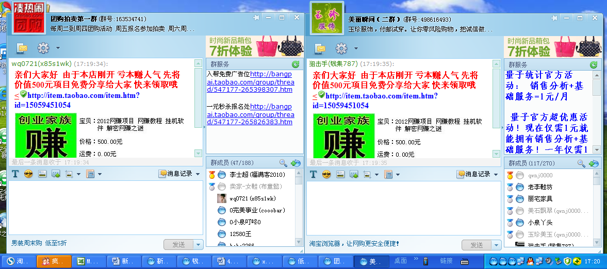607x269 pixels.
Task: Refresh the 群服务 panel in left window
Action: tap(296, 64)
